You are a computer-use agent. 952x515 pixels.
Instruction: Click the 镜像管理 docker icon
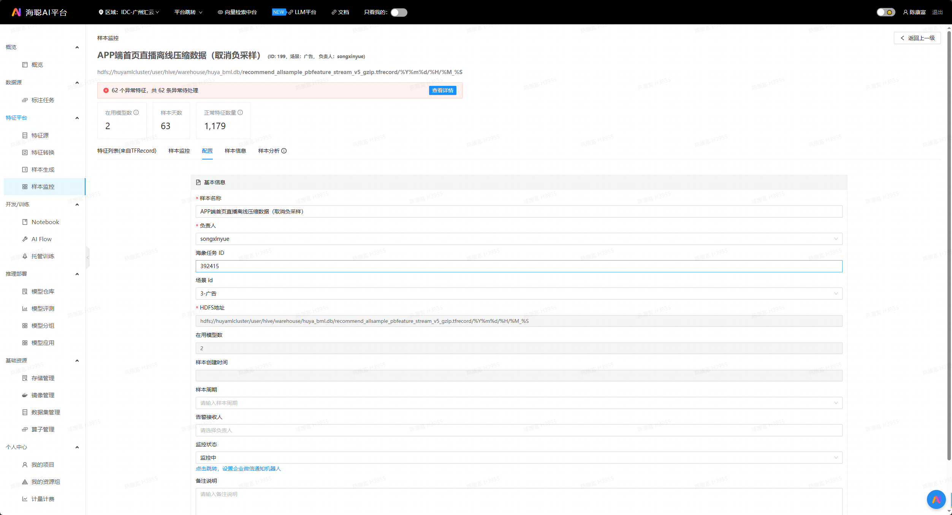[25, 395]
